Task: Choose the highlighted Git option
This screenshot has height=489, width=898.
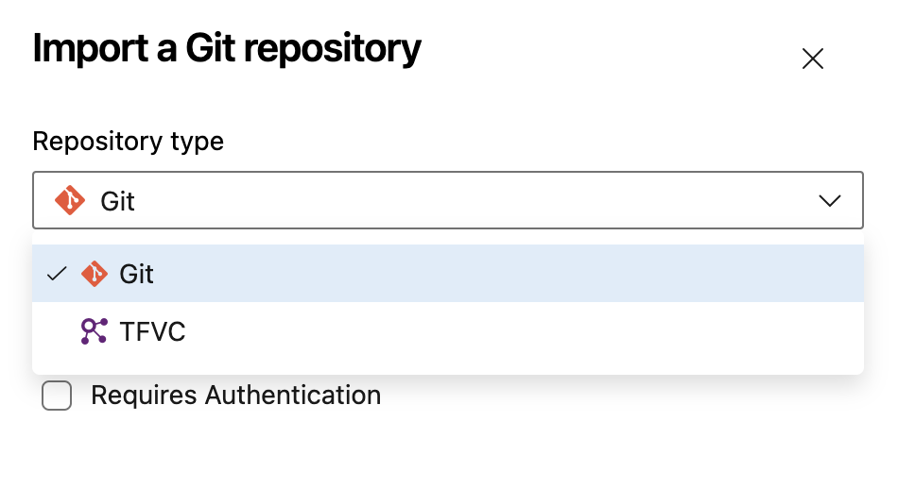Action: click(x=448, y=274)
